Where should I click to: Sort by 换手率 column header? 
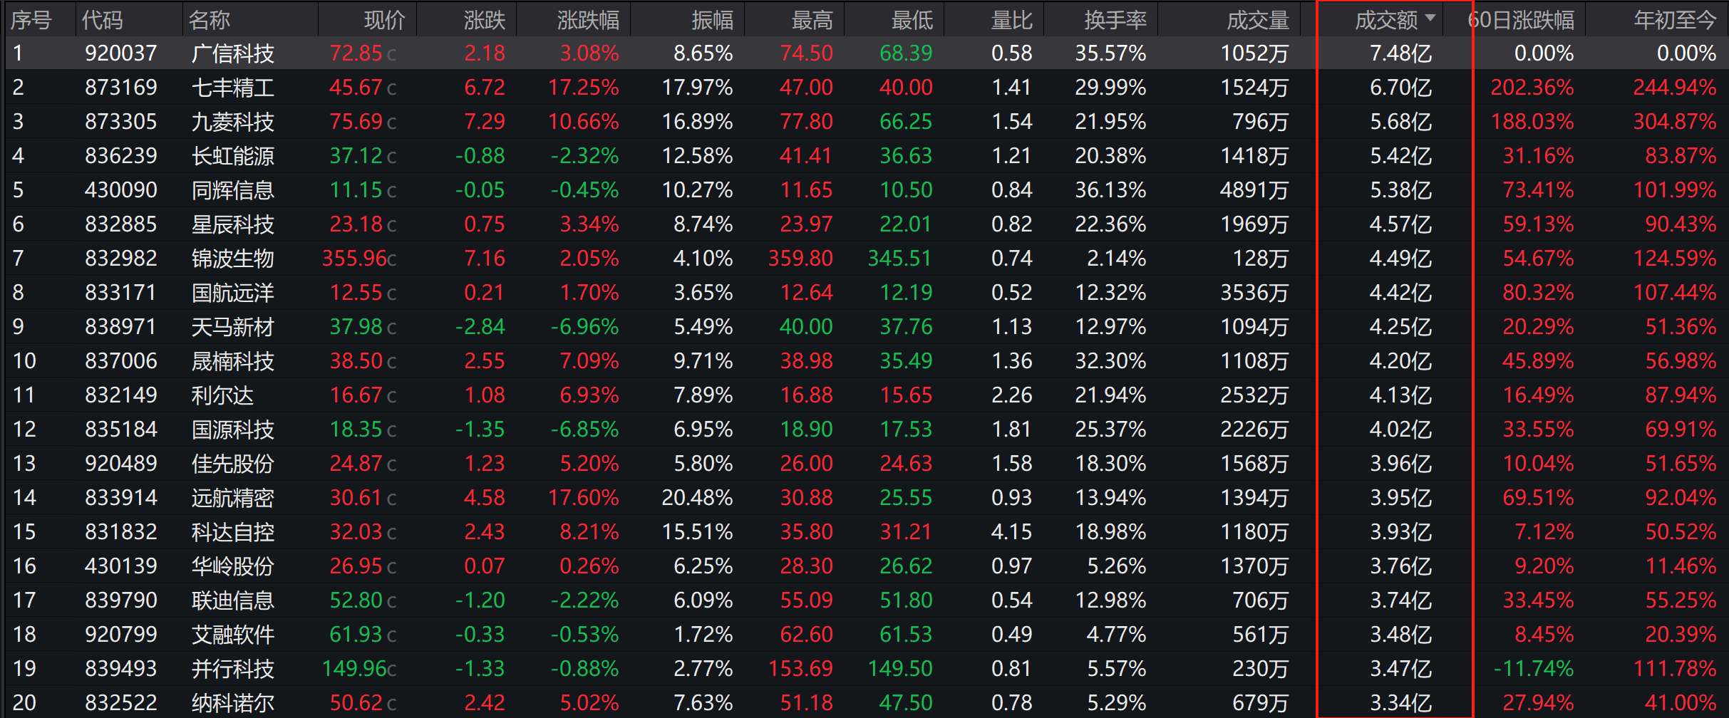[1115, 20]
